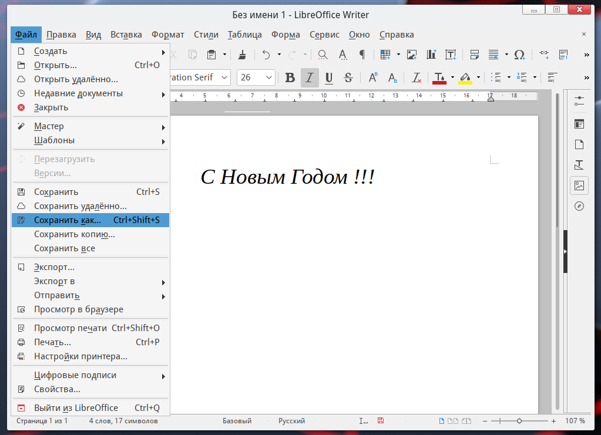Open the font size dropdown
This screenshot has width=601, height=435.
click(x=270, y=77)
